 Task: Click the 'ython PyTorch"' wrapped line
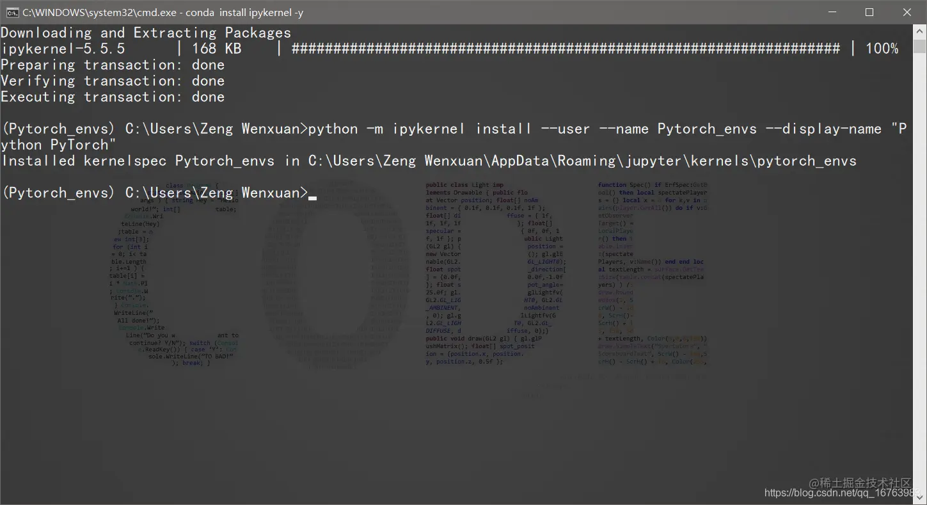[59, 145]
